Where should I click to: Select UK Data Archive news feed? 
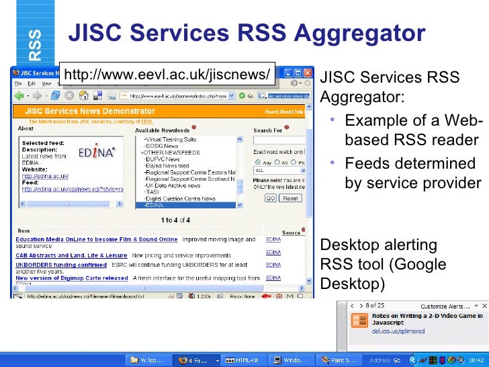173,186
